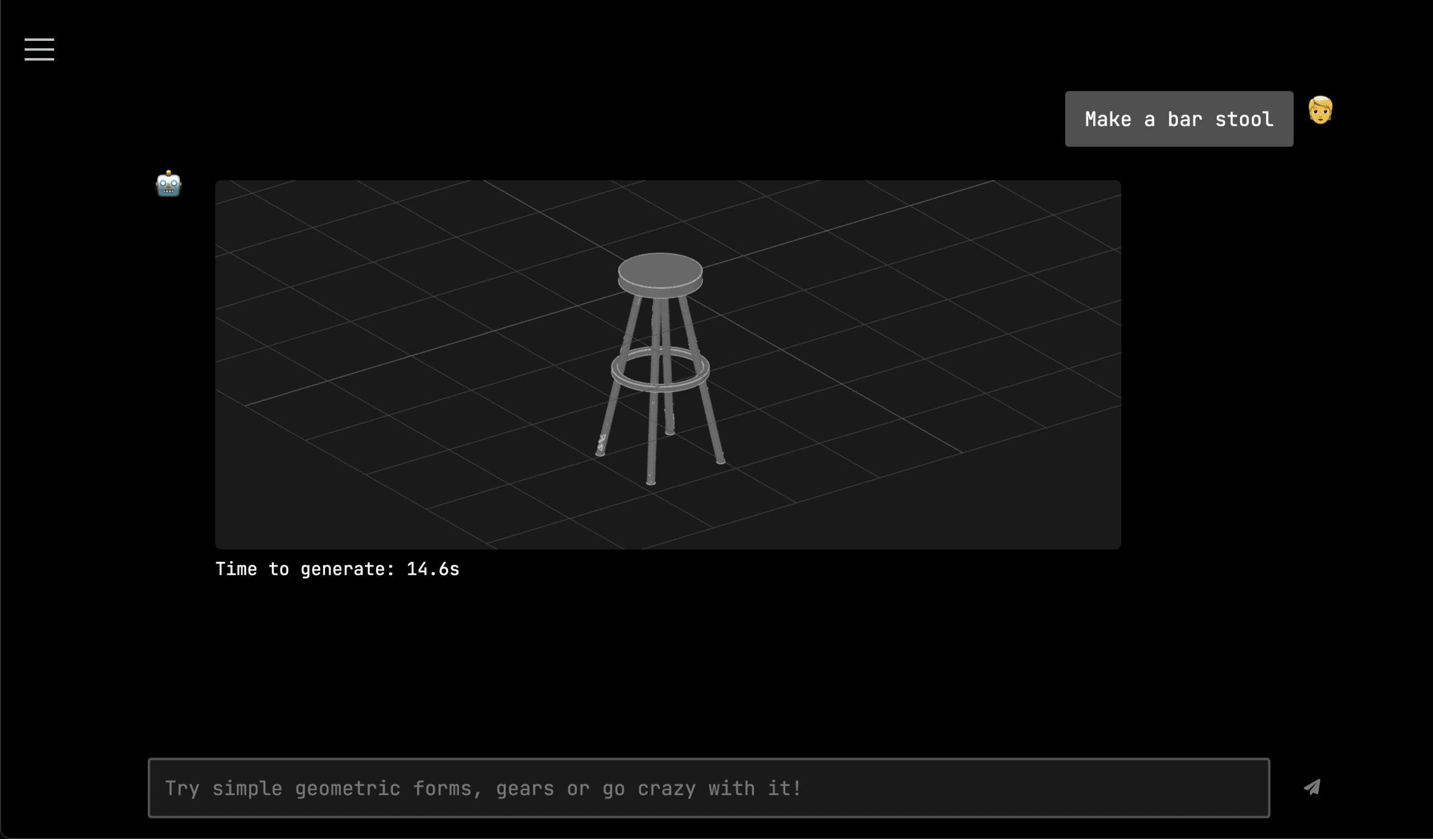Viewport: 1433px width, 839px height.
Task: Open the hamburger menu
Action: pyautogui.click(x=39, y=49)
